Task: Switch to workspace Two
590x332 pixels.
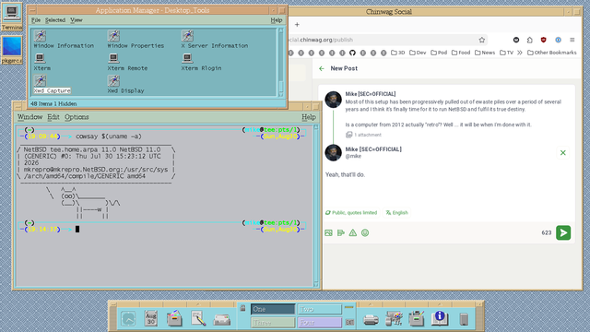Action: click(x=320, y=309)
